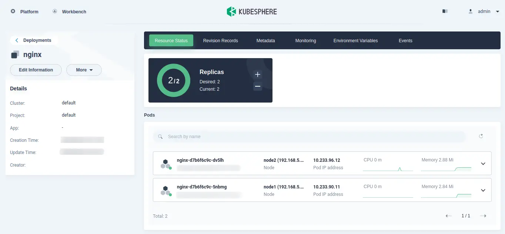Viewport: 505px width, 234px height.
Task: Go back to Deployments list
Action: pos(33,40)
